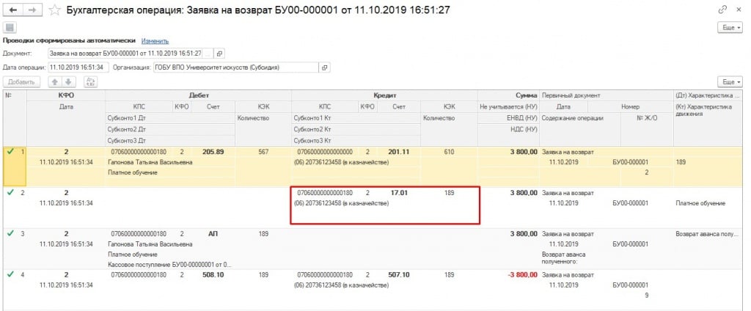Select debit account 508.10 in row 4
The height and width of the screenshot is (311, 751).
(x=213, y=274)
